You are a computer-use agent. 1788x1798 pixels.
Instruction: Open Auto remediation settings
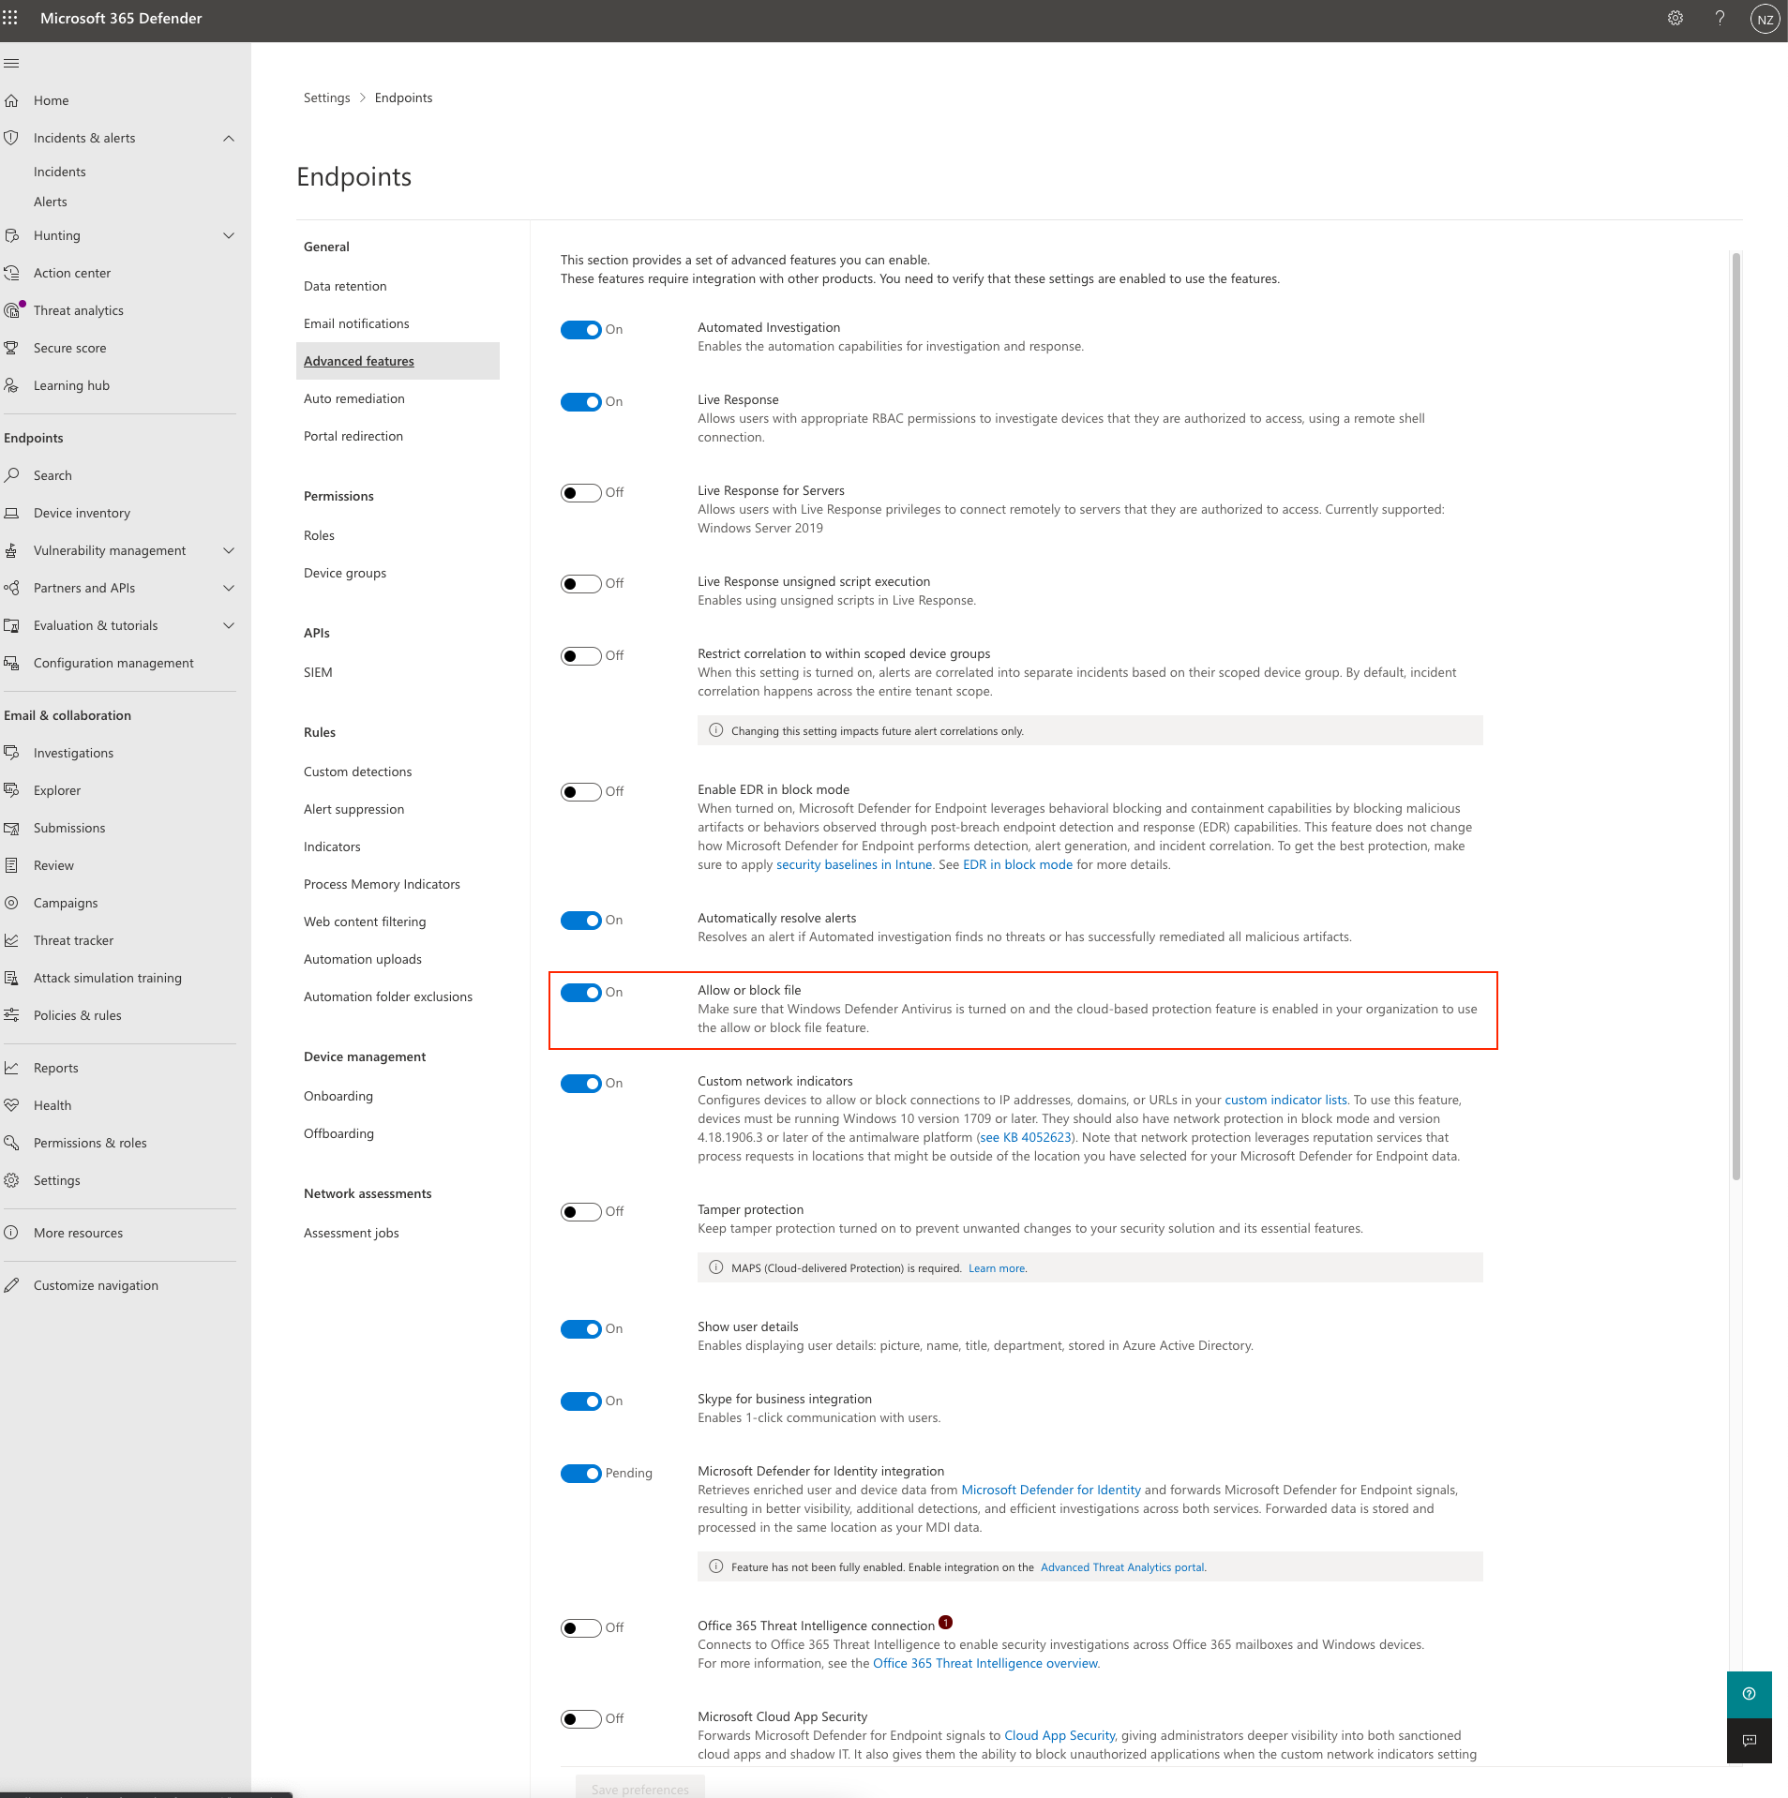354,398
